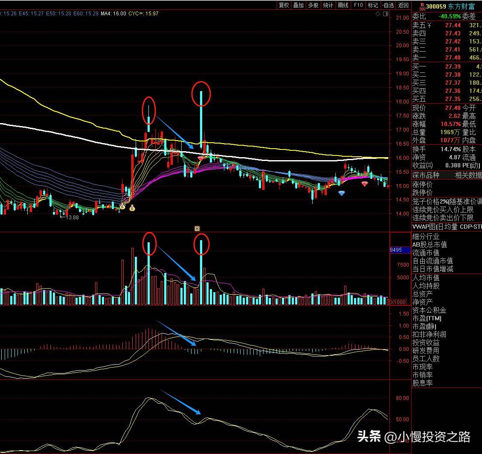Click the R300 badge beside stock code
This screenshot has height=454, width=482.
(x=422, y=6)
